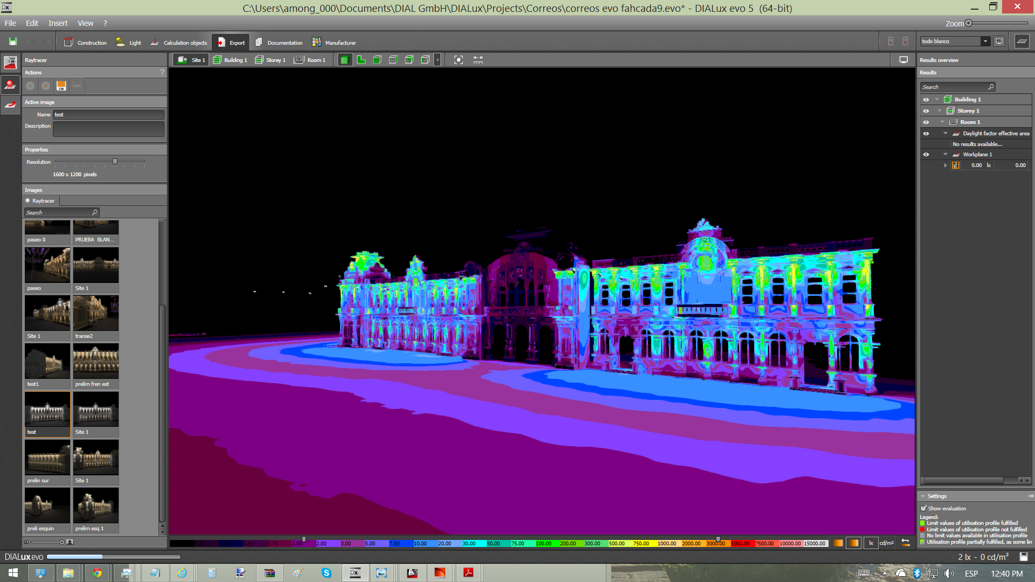Viewport: 1035px width, 582px height.
Task: Switch to the Calculation objects tab
Action: [x=178, y=43]
